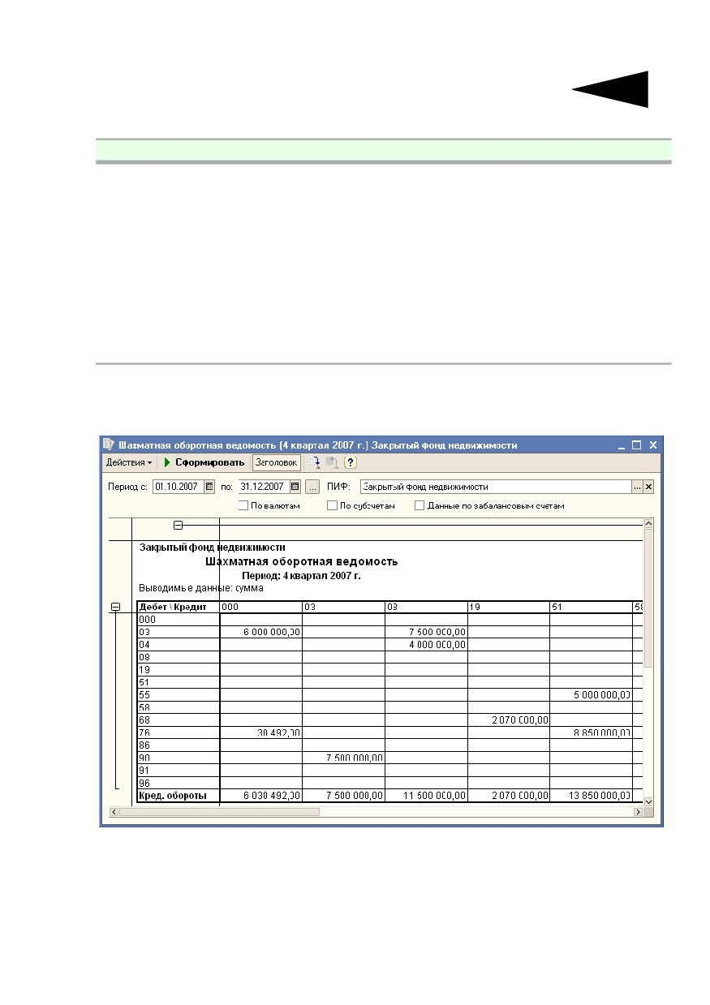Click the Сформировать button
The image size is (710, 1005).
(204, 462)
